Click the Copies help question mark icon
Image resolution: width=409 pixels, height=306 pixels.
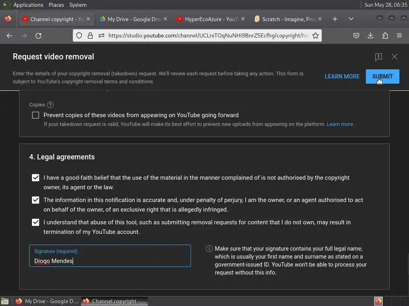click(50, 105)
